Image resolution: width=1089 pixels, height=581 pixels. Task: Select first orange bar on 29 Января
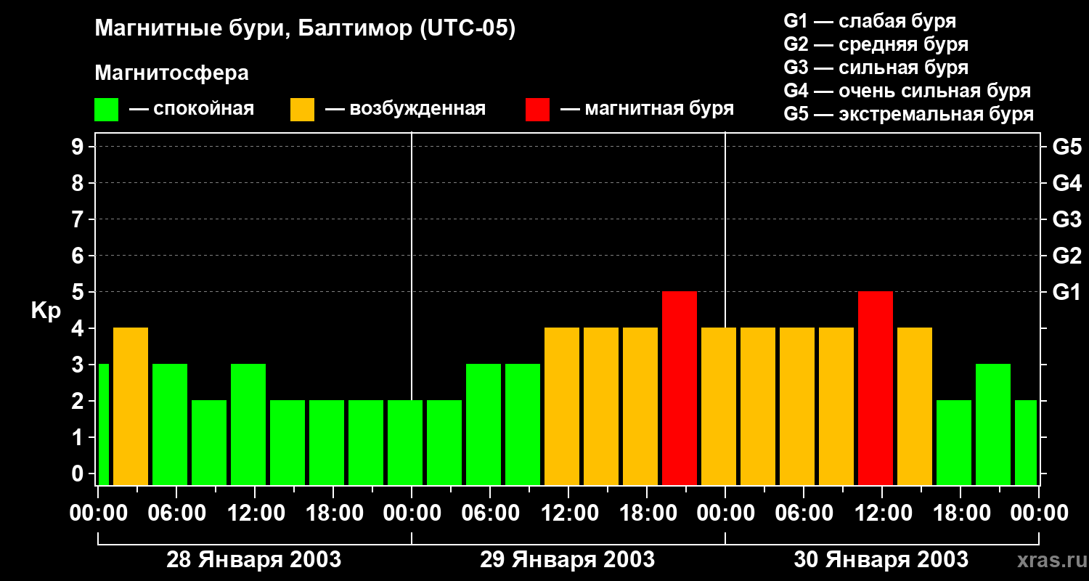click(562, 407)
